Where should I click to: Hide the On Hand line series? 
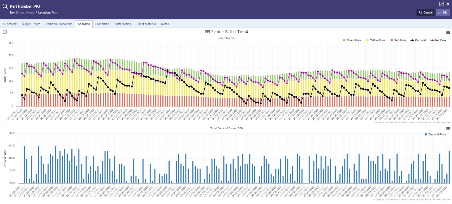click(x=418, y=40)
